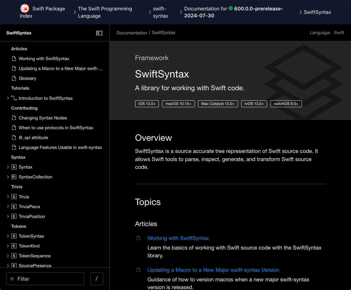The image size is (351, 290).
Task: Open the 600.0.0-prerelease documentation version breadcrumb
Action: (x=234, y=12)
